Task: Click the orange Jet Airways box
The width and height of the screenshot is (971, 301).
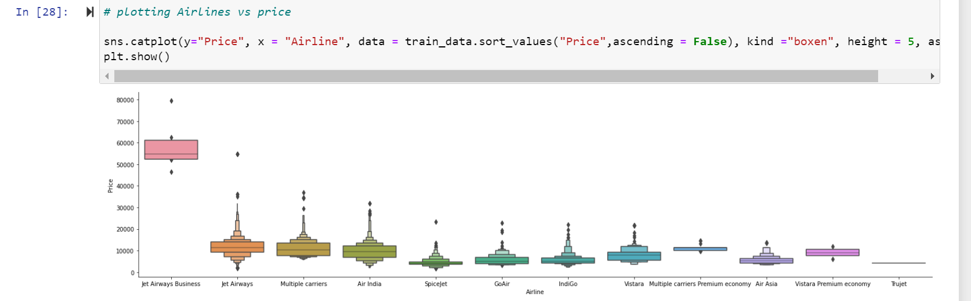Action: 237,247
